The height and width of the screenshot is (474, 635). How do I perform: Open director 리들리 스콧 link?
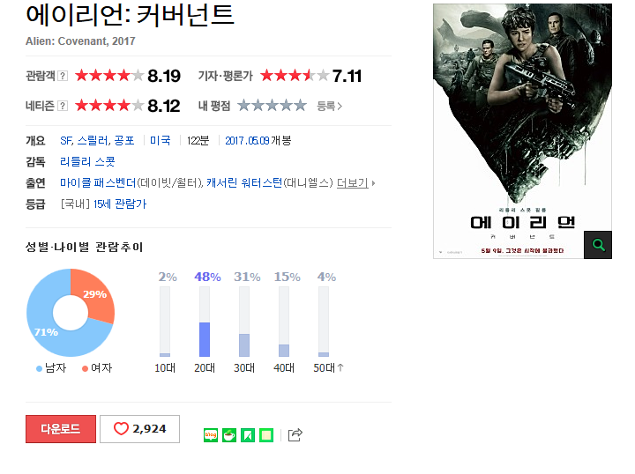pos(87,162)
